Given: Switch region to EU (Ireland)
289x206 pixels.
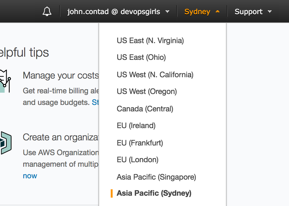Looking at the screenshot, I should (x=136, y=126).
